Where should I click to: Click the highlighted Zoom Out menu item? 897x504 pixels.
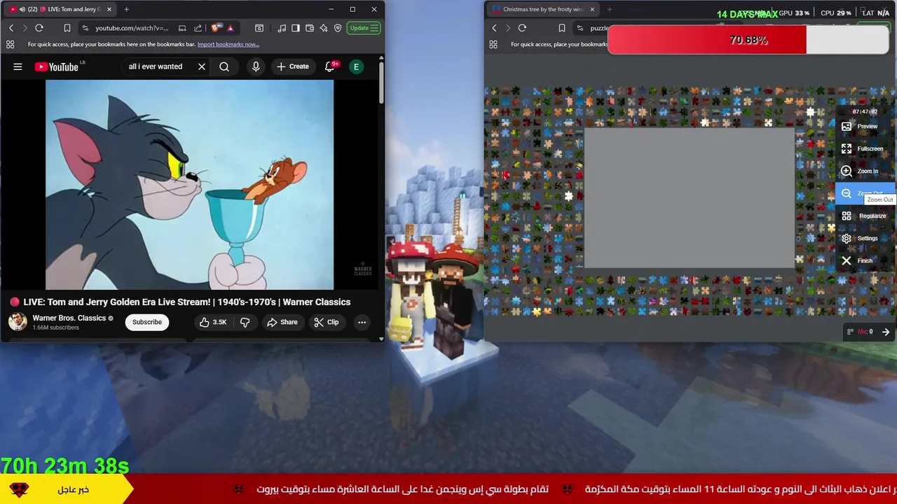[x=865, y=194]
